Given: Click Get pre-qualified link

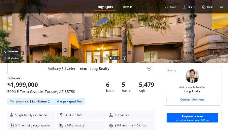Looking at the screenshot, I should (x=70, y=101).
